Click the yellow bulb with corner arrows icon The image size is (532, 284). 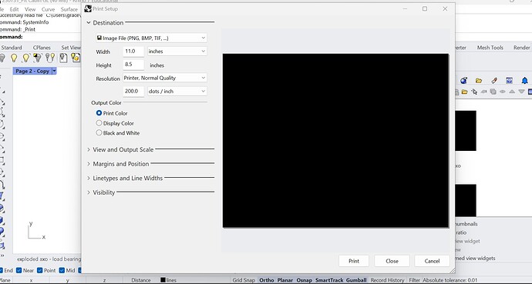coord(25,58)
